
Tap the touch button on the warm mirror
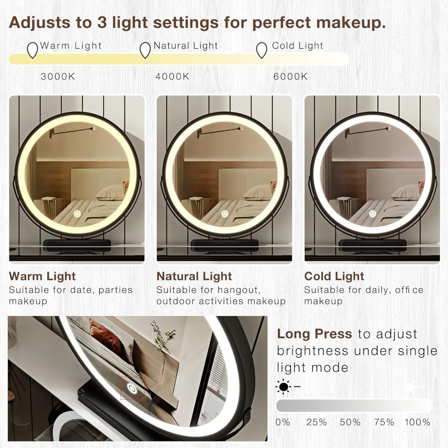pos(77,214)
